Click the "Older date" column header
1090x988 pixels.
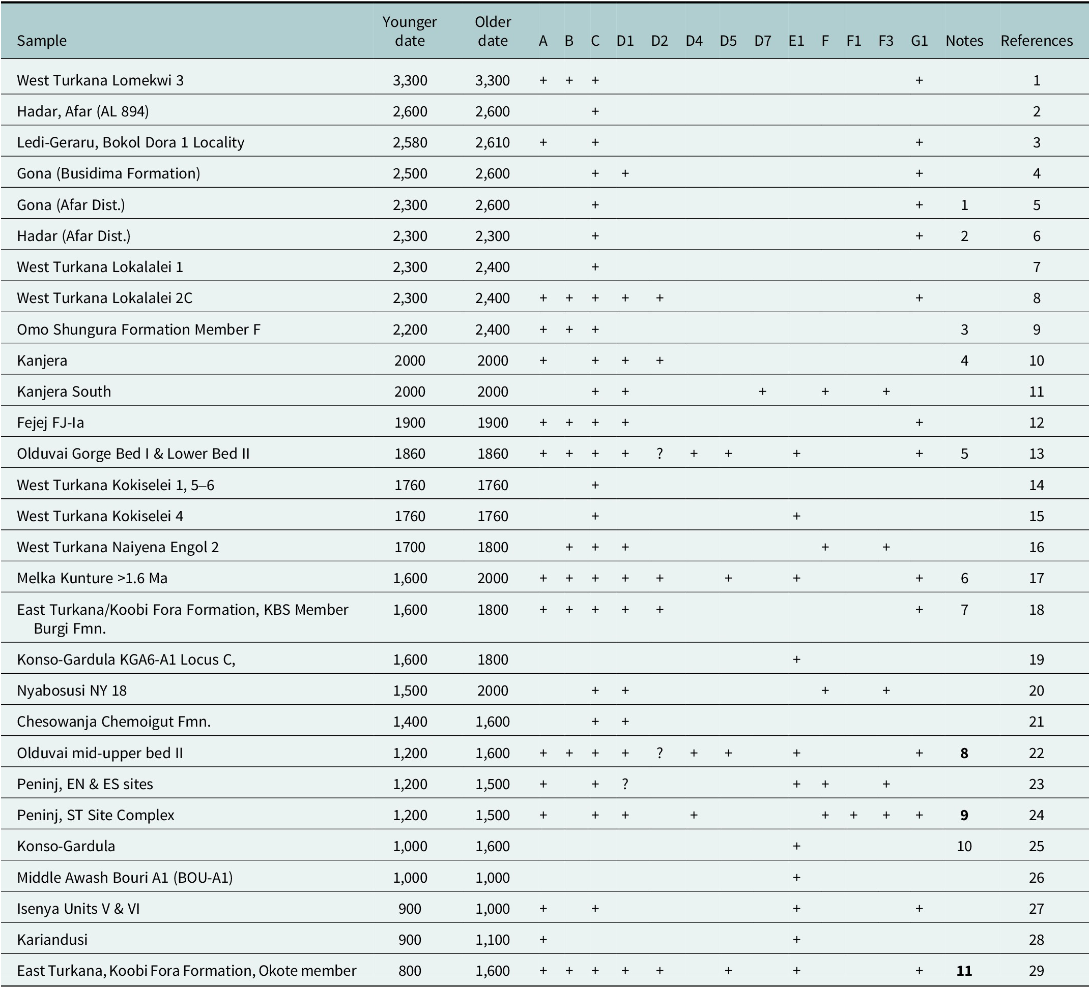tap(493, 32)
